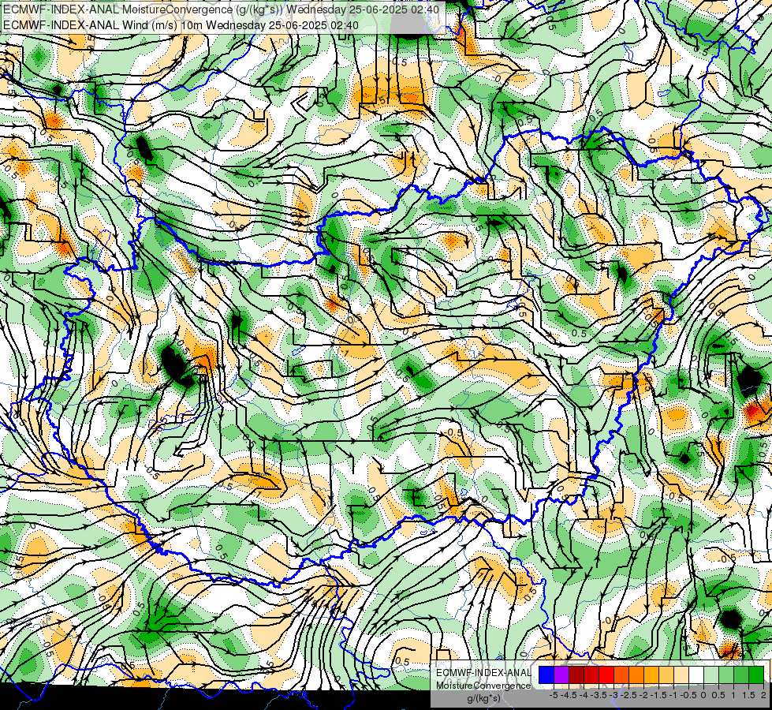The image size is (772, 710).
Task: Click the blue swatch in the legend
Action: (546, 674)
